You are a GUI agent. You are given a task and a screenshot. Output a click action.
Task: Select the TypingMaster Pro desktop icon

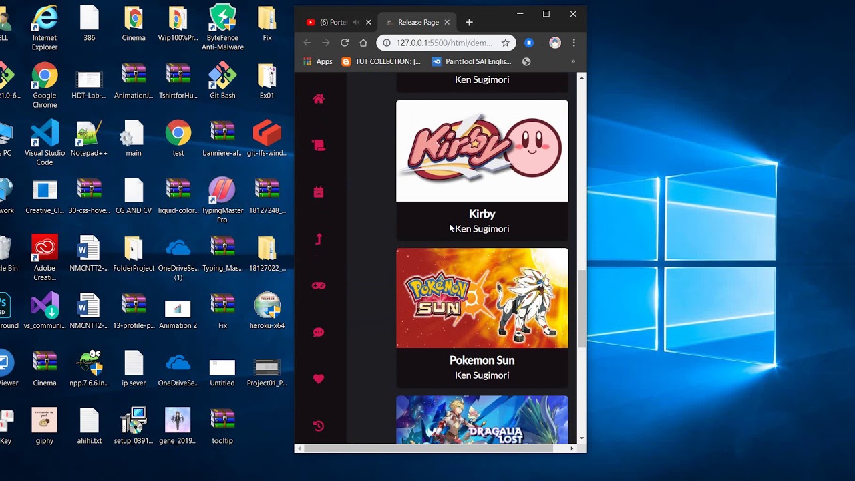(x=222, y=200)
